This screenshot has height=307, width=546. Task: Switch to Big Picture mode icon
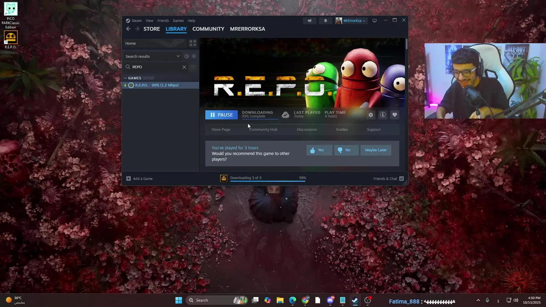click(375, 20)
